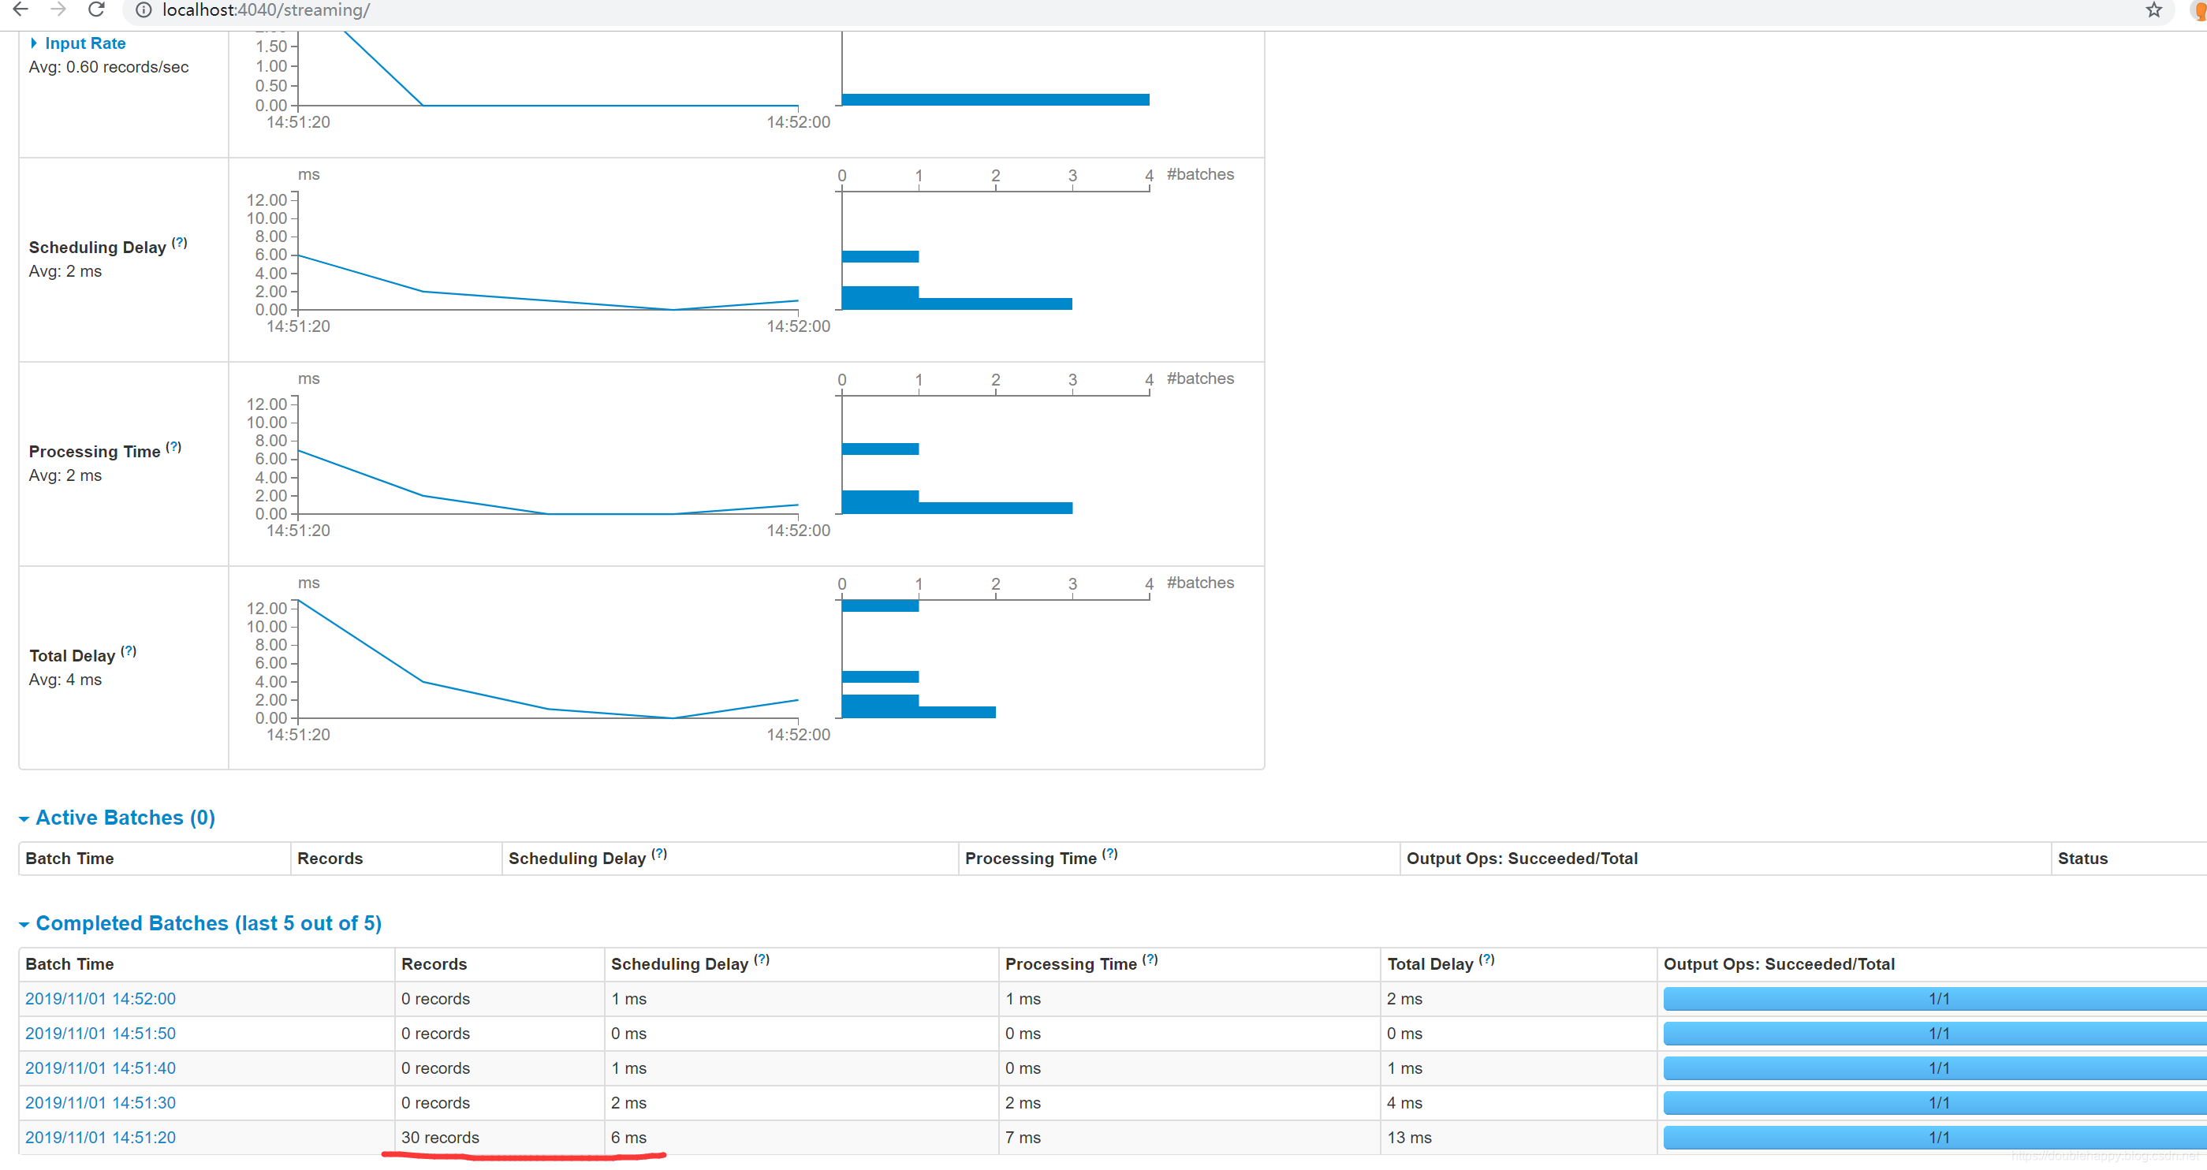Open batch 2019/11/01 14:51:20 details
The width and height of the screenshot is (2207, 1170).
(100, 1138)
